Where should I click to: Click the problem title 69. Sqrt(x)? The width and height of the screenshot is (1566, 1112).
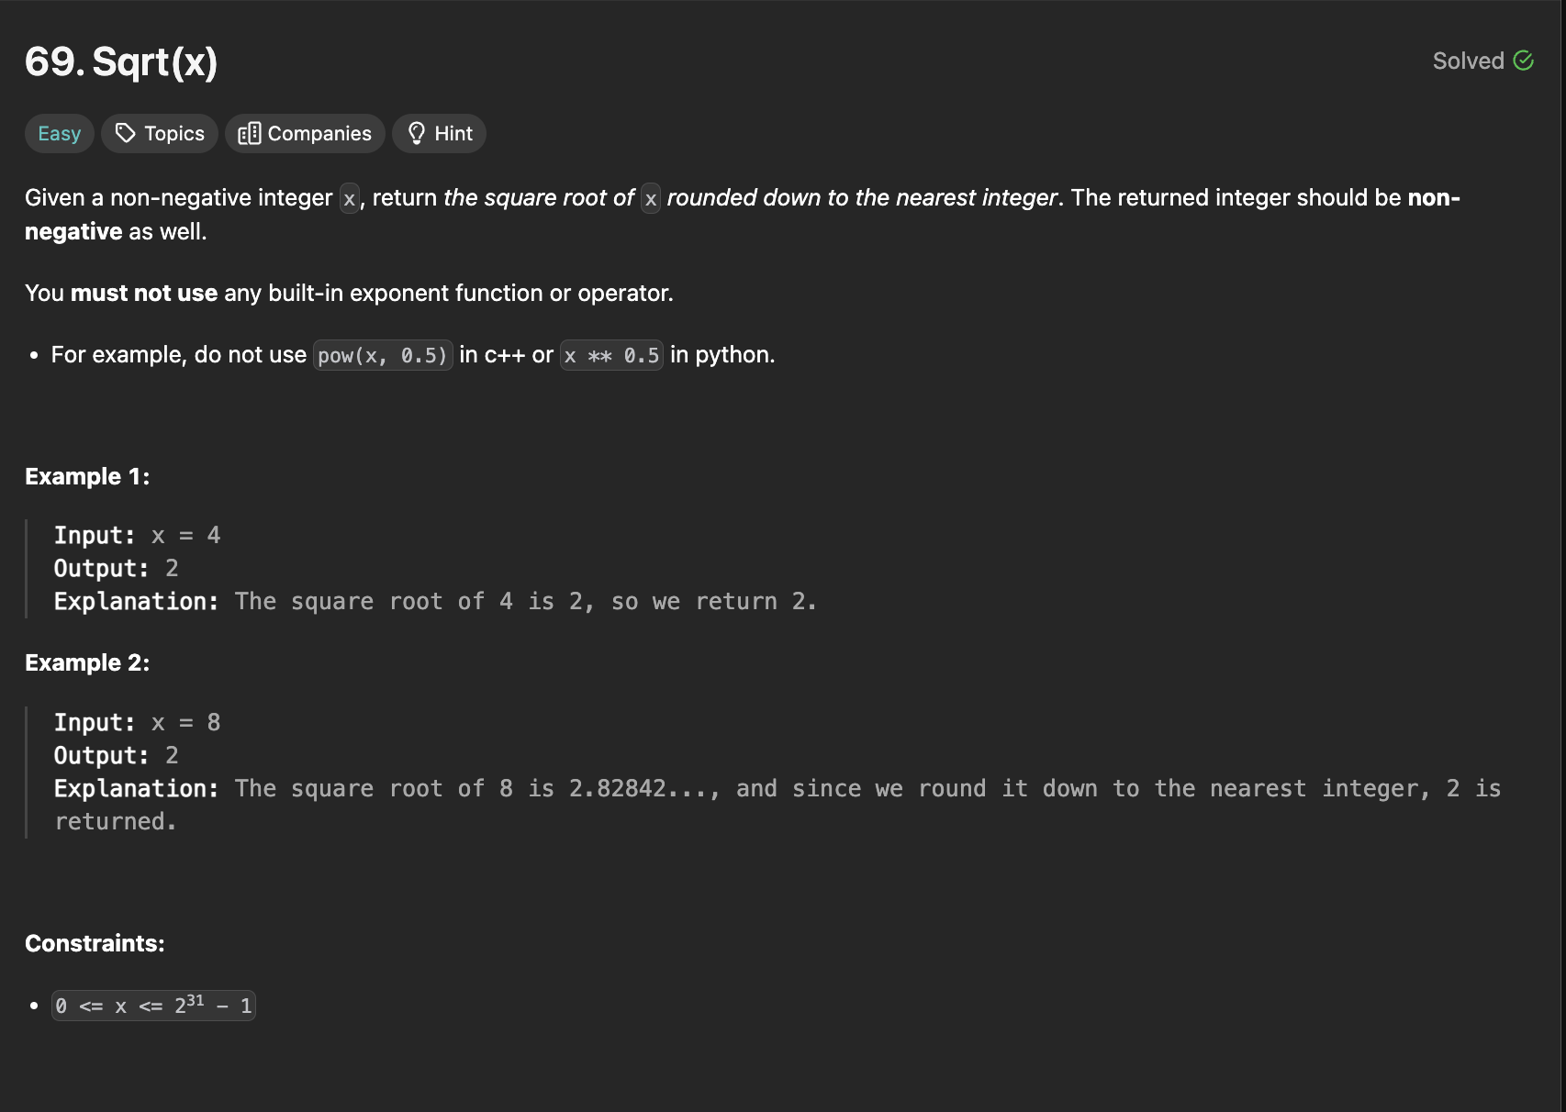point(121,61)
